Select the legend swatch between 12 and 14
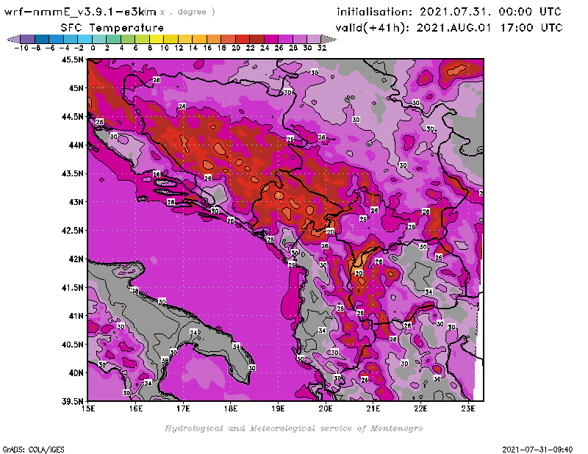 (x=185, y=39)
